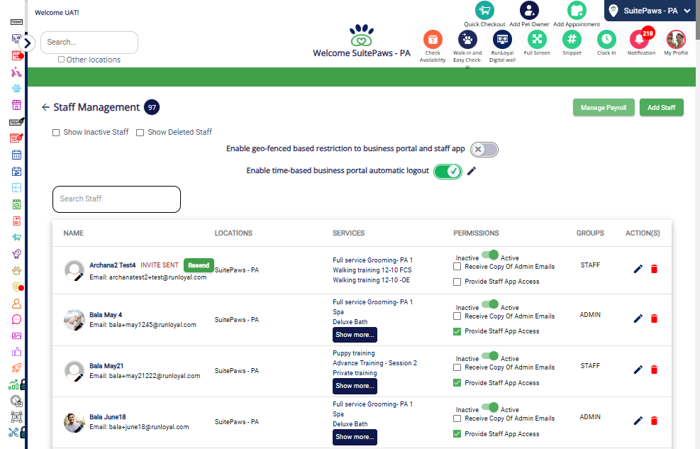Screen dimensions: 700x449
Task: Open Walk-in and Easy Check-in
Action: point(467,40)
